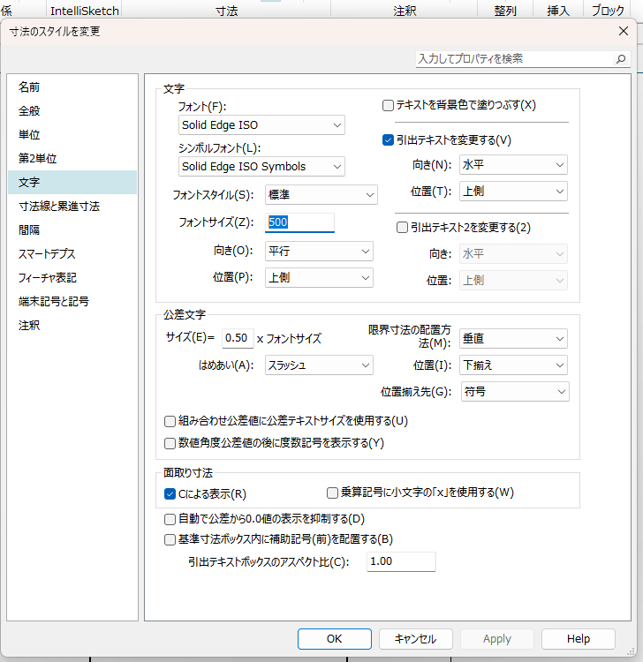Open the フォントスタイル(S) dropdown
This screenshot has width=643, height=662.
pyautogui.click(x=321, y=195)
